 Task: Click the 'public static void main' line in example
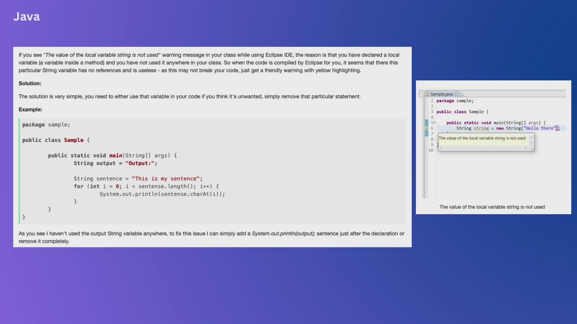pos(112,155)
